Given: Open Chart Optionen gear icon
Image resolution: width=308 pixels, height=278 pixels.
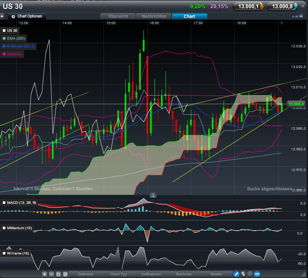Looking at the screenshot, I should 13,16.
